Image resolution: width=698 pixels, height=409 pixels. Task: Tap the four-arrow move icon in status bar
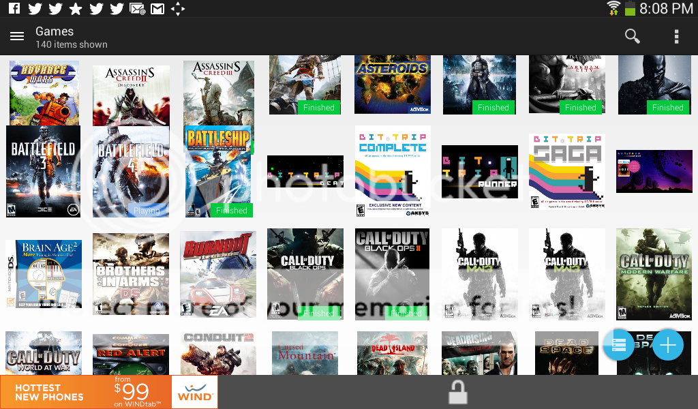[178, 8]
